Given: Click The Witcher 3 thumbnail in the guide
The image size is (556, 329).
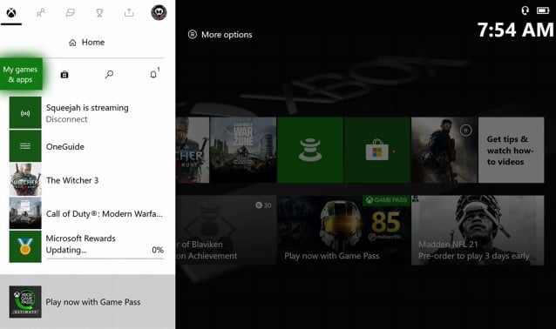Looking at the screenshot, I should pos(25,180).
